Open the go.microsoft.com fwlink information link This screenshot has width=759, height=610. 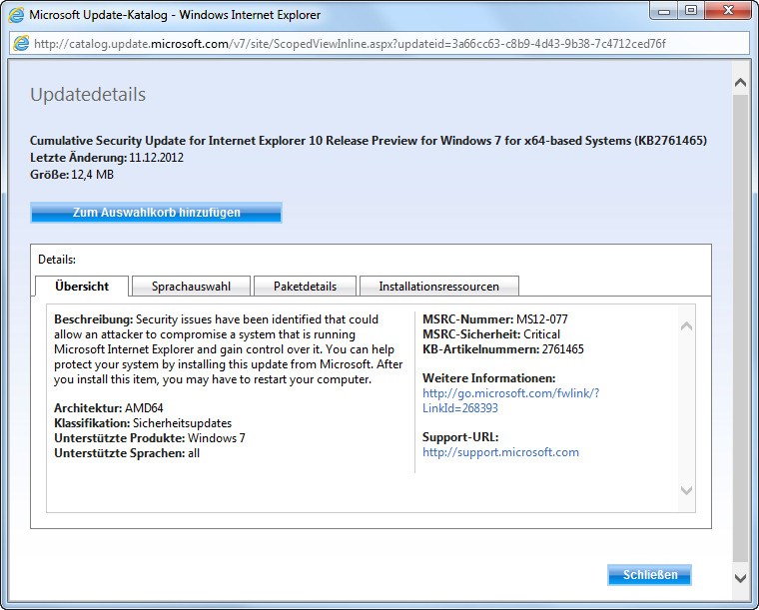point(510,400)
